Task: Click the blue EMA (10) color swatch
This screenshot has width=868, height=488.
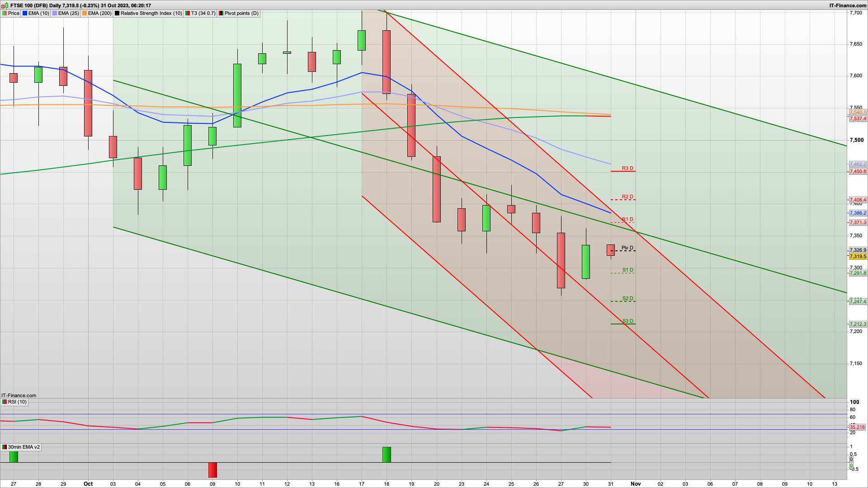Action: (25, 13)
